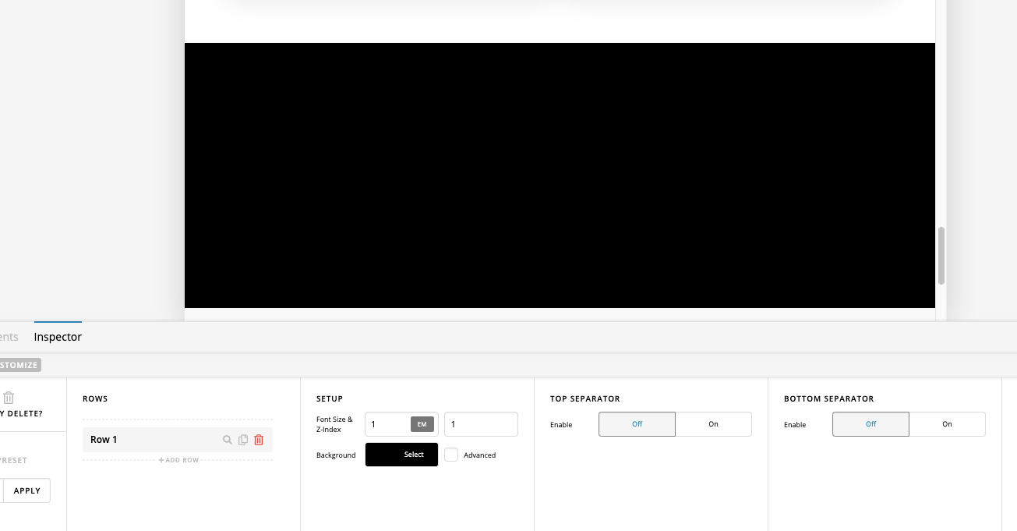
Task: Open the black Background color selector
Action: click(x=401, y=455)
